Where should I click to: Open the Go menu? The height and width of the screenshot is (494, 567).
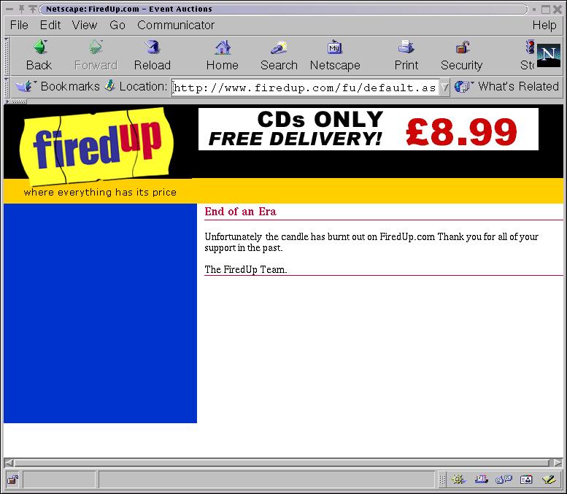click(x=117, y=25)
